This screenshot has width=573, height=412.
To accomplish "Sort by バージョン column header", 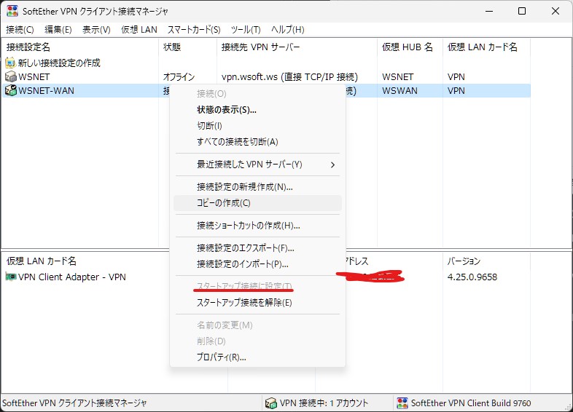I will pos(487,261).
